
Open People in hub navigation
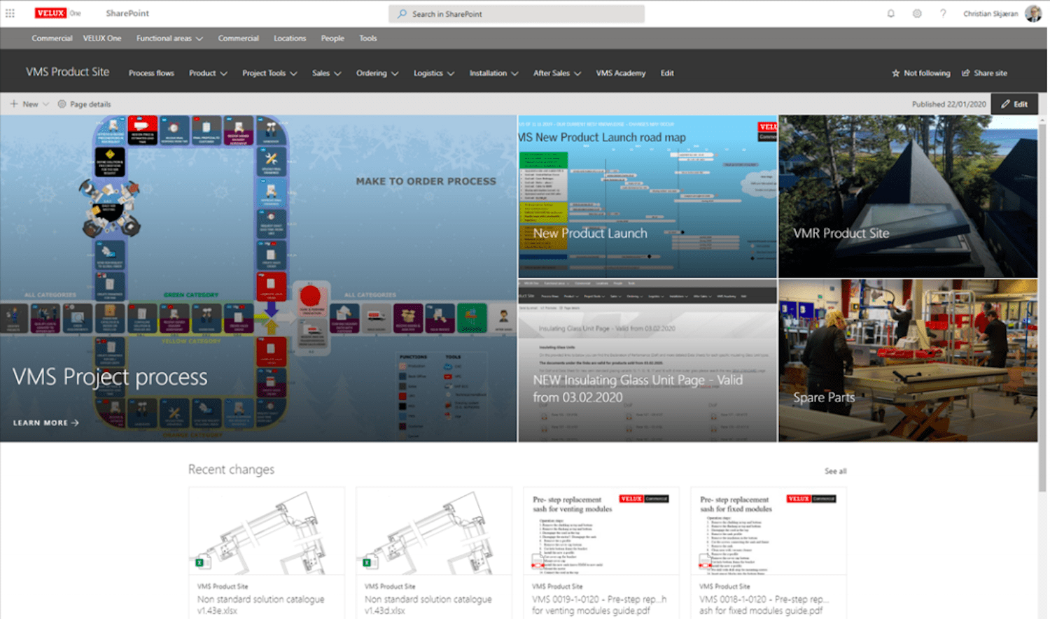[332, 38]
